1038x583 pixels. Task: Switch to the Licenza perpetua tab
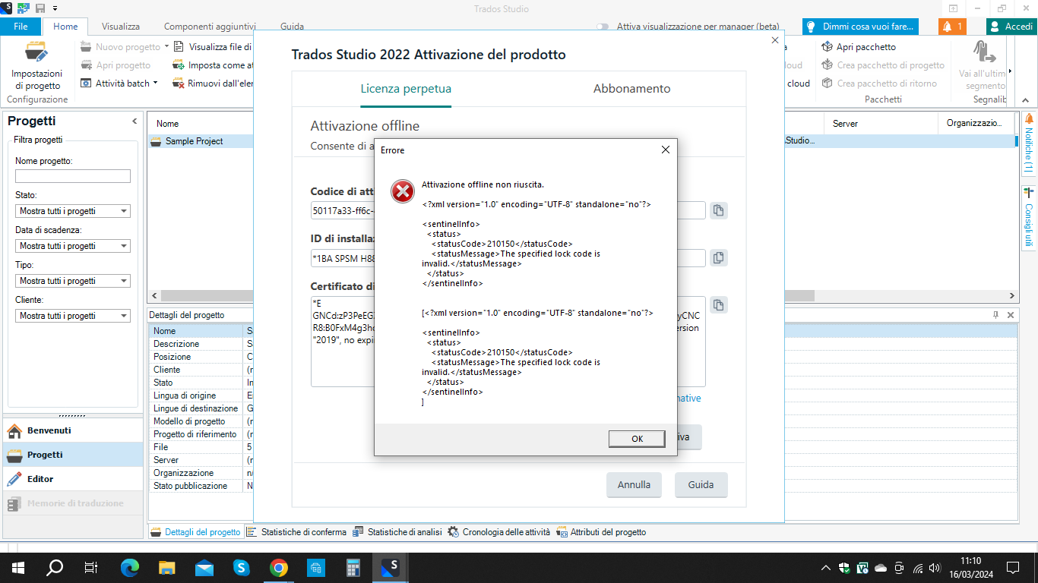point(406,89)
